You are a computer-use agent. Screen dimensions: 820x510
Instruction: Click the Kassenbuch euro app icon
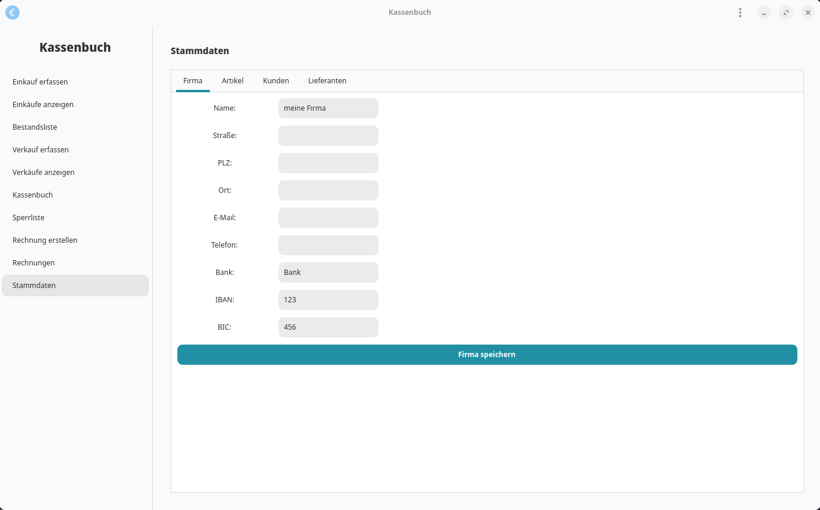[12, 12]
